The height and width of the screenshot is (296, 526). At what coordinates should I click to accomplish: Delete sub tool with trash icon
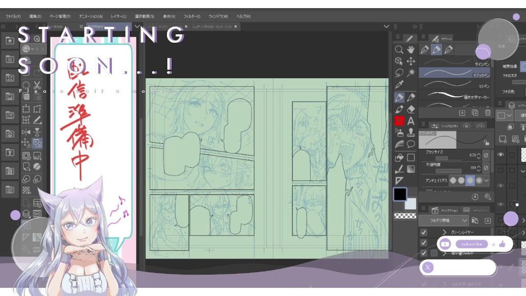[x=488, y=112]
